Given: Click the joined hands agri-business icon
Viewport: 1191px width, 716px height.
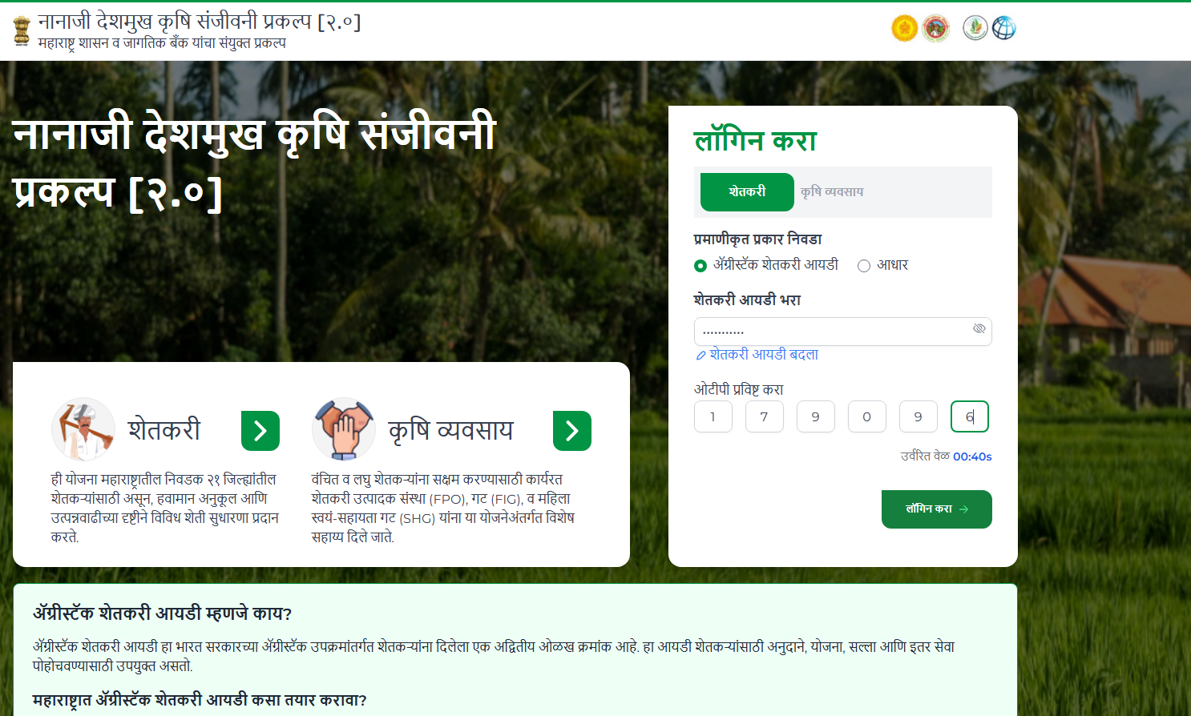Looking at the screenshot, I should 344,429.
